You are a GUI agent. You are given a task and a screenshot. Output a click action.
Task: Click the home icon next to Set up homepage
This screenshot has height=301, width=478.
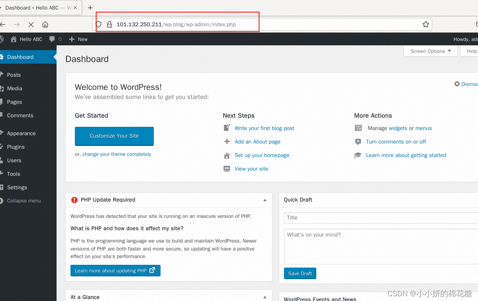click(x=227, y=155)
